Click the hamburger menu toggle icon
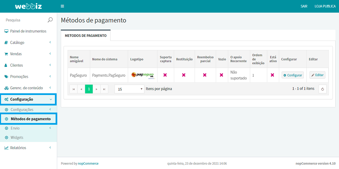The width and height of the screenshot is (339, 169). 62,6
